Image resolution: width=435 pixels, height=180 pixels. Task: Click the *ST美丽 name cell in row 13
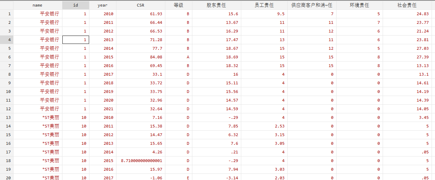[51, 117]
